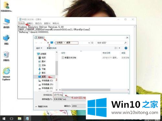
Task: Click the This PC icon in address bar
Action: 52,43
